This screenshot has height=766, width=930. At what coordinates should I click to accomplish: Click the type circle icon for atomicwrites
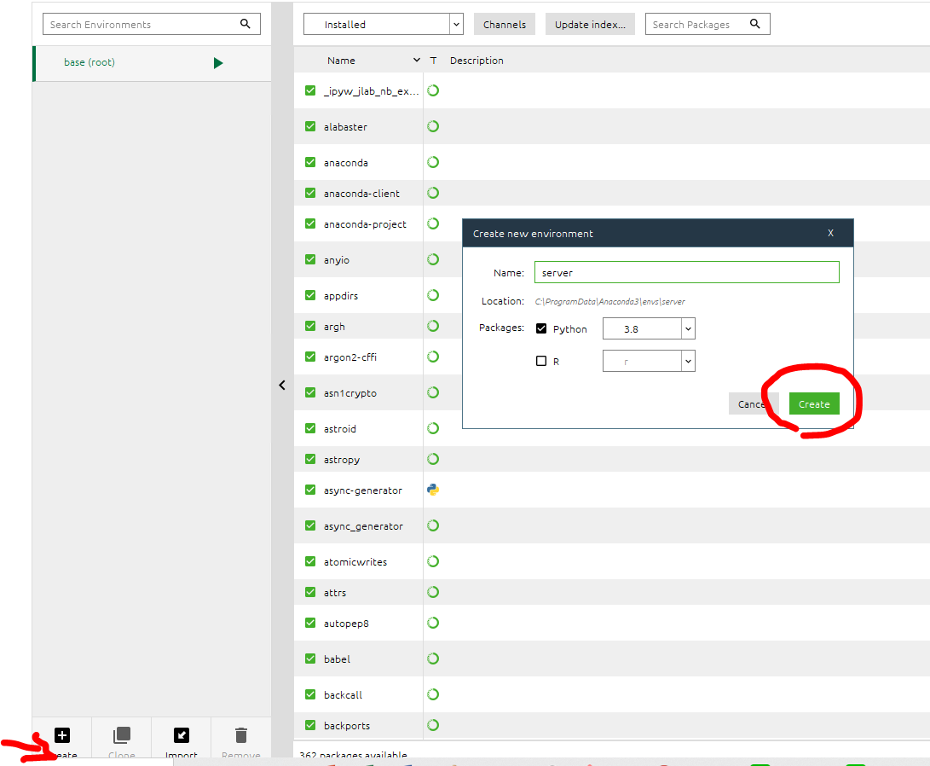tap(433, 561)
